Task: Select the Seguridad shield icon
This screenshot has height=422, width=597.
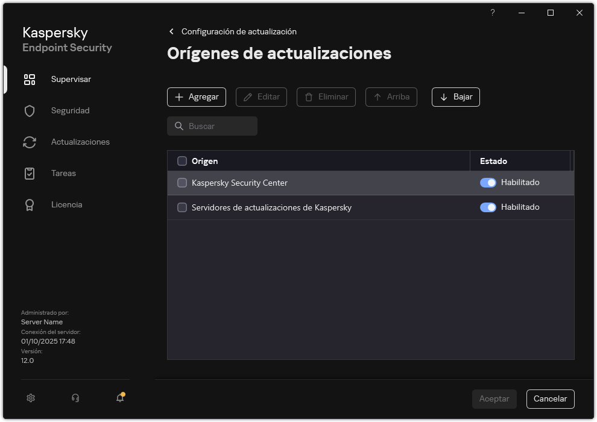Action: [x=29, y=110]
